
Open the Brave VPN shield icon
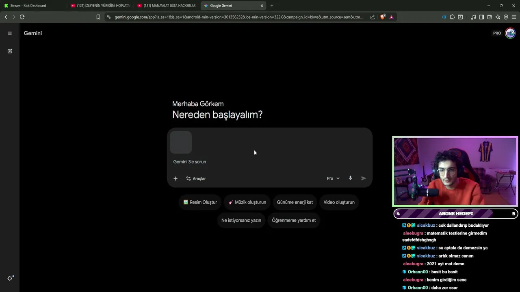pos(506,17)
